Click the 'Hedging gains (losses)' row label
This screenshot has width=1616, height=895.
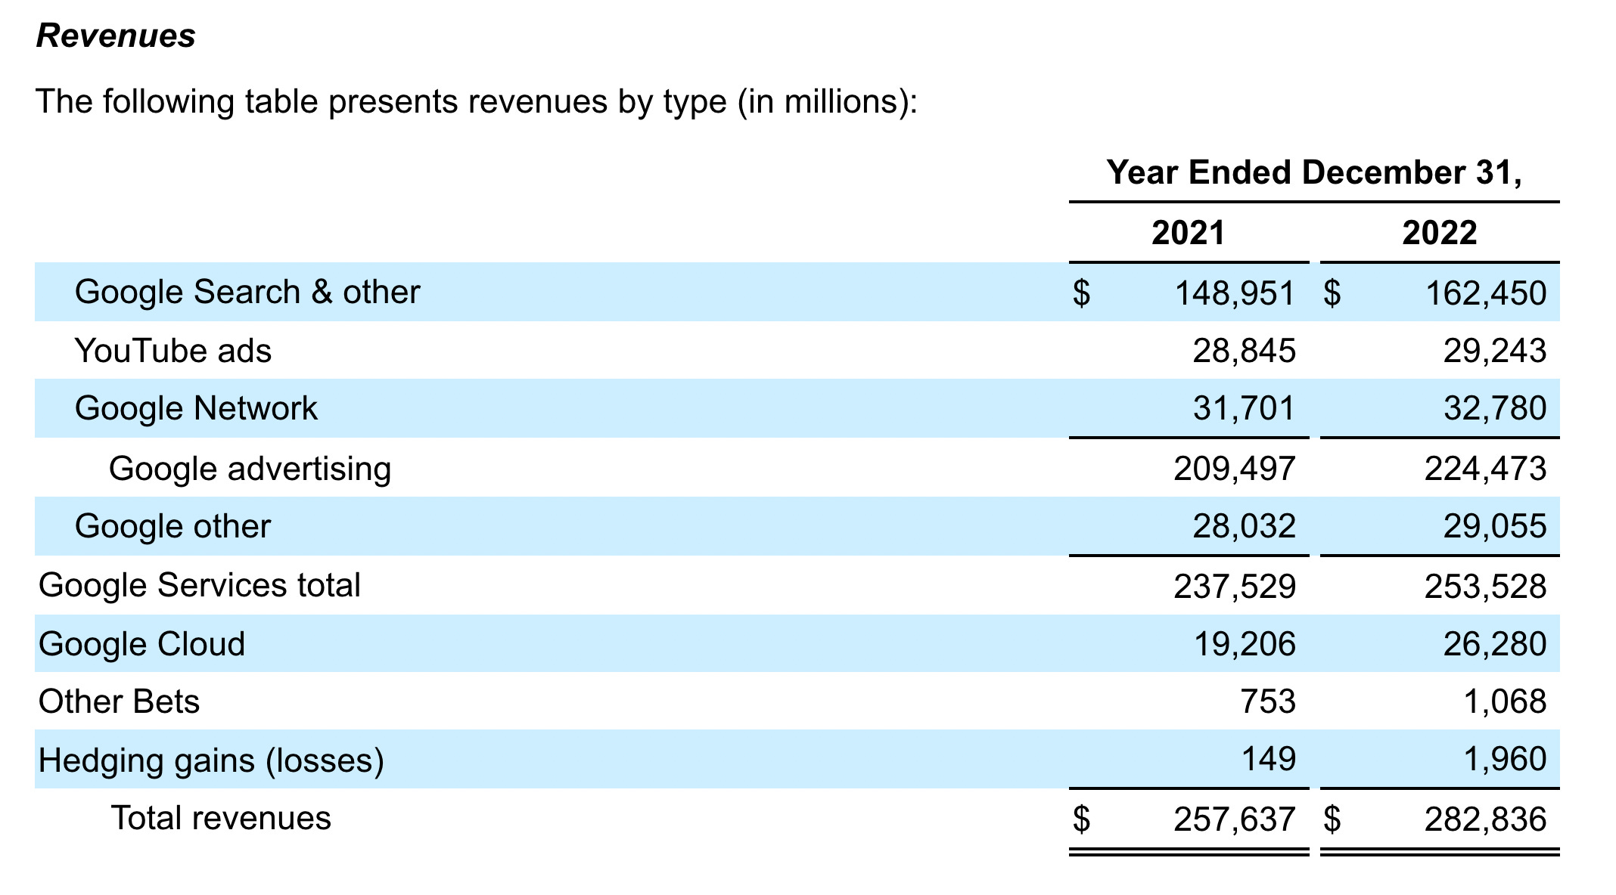(211, 760)
